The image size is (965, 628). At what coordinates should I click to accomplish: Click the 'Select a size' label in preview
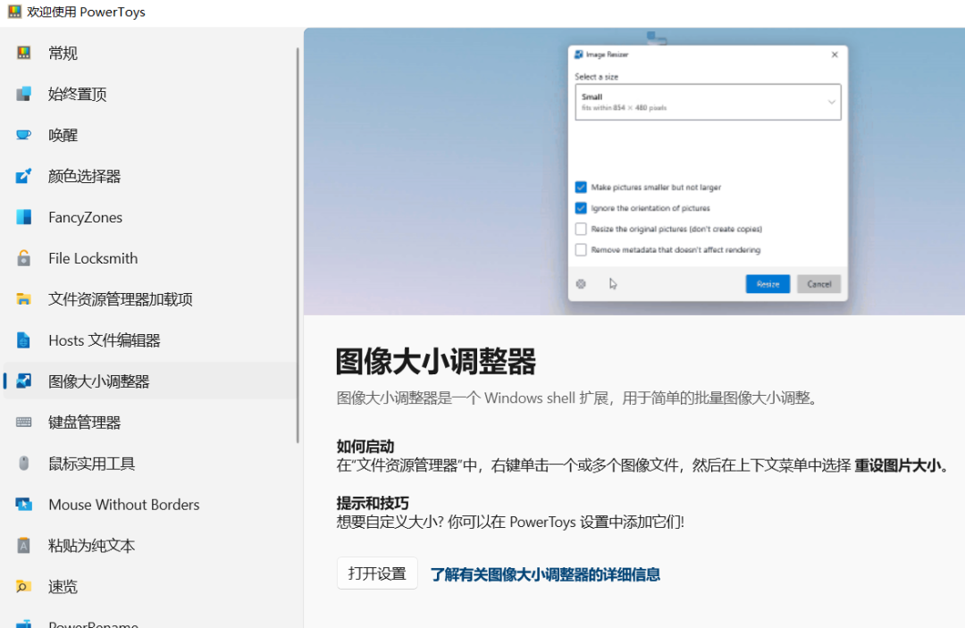596,77
